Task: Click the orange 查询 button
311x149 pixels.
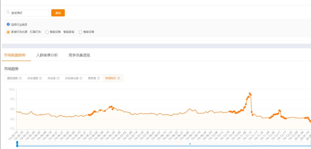Action: pyautogui.click(x=58, y=13)
